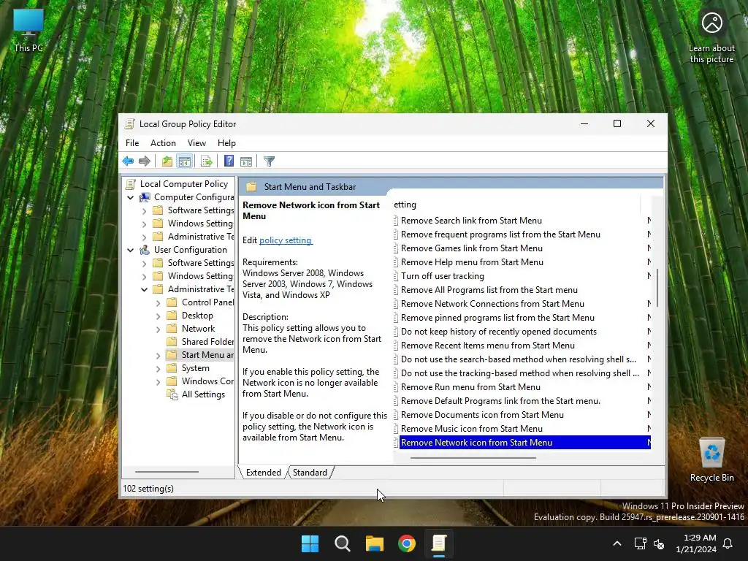Click the Local Group Policy Editor title icon
Screen dimensions: 748x561
click(x=129, y=124)
